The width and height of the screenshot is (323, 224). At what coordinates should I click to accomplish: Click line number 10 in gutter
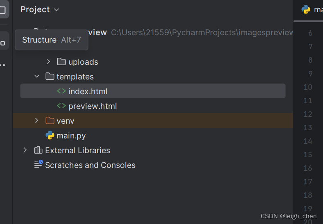(x=308, y=87)
